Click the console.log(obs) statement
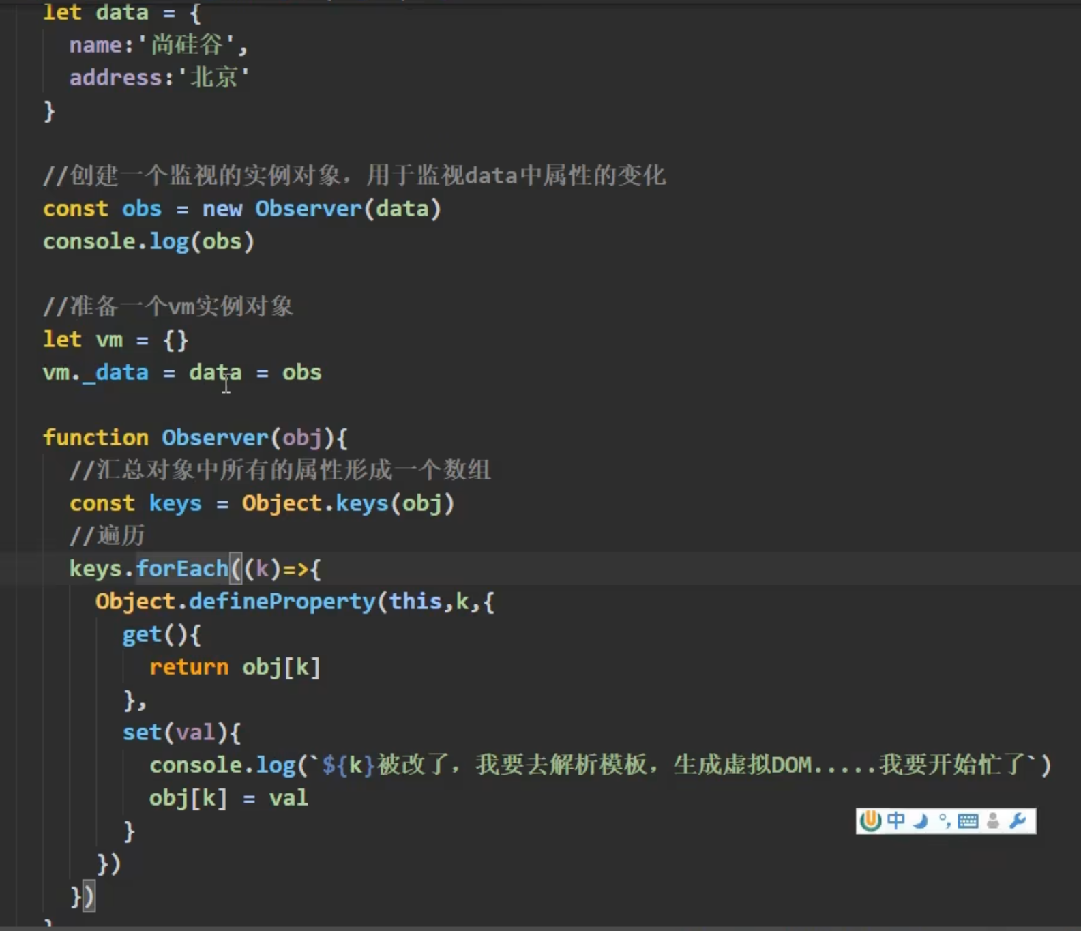Image resolution: width=1081 pixels, height=931 pixels. 148,241
